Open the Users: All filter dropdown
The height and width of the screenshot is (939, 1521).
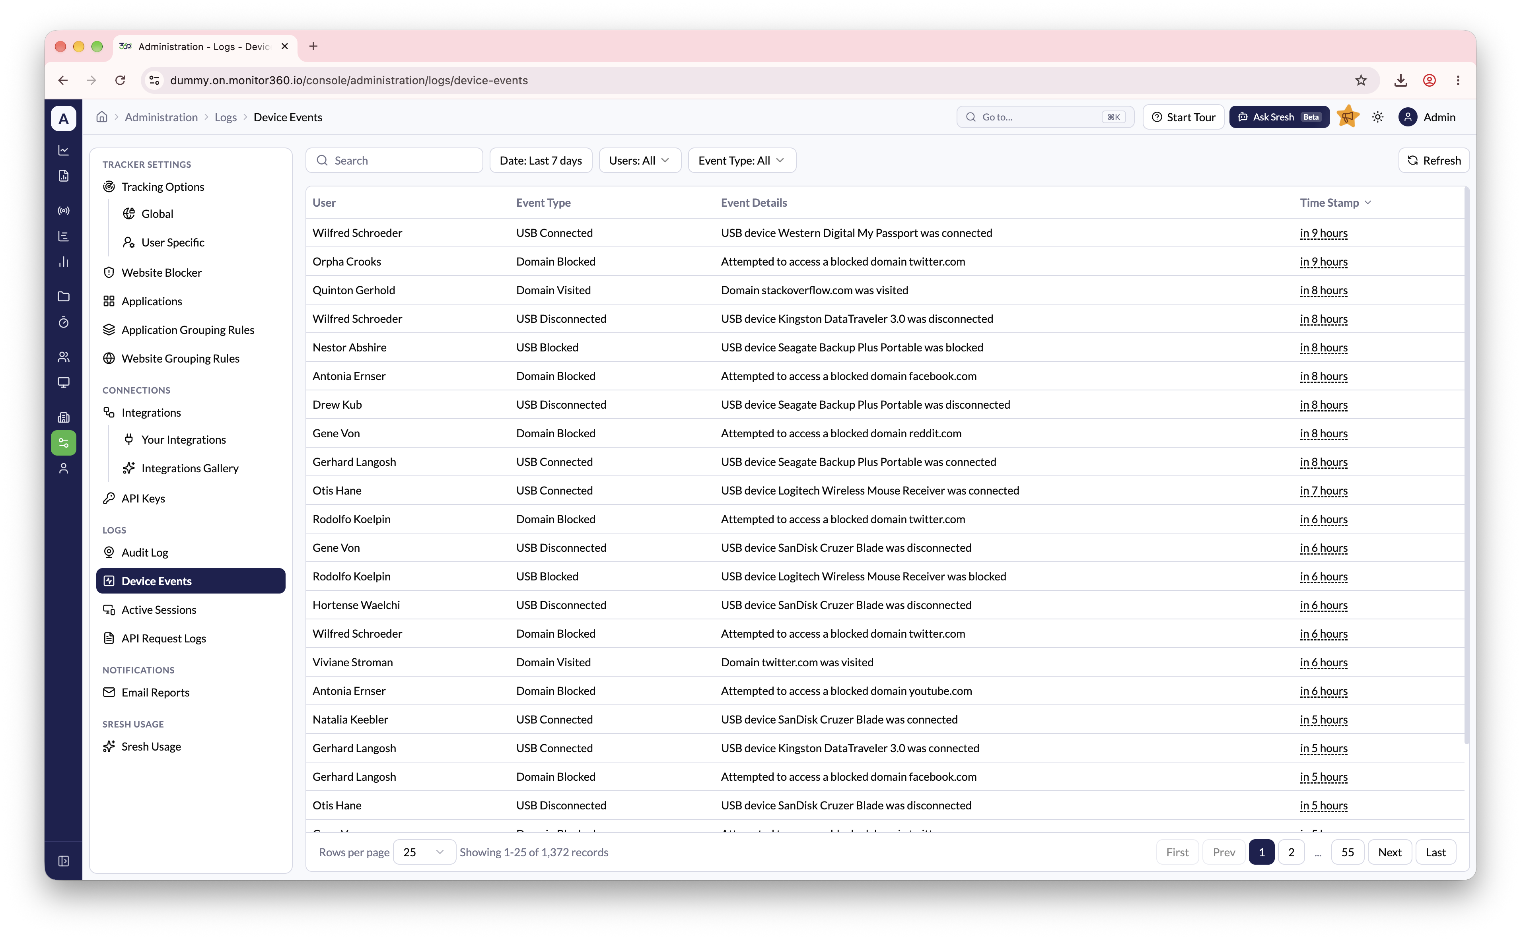pyautogui.click(x=639, y=160)
